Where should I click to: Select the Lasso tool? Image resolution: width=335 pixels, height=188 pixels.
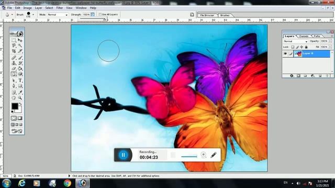(14, 45)
